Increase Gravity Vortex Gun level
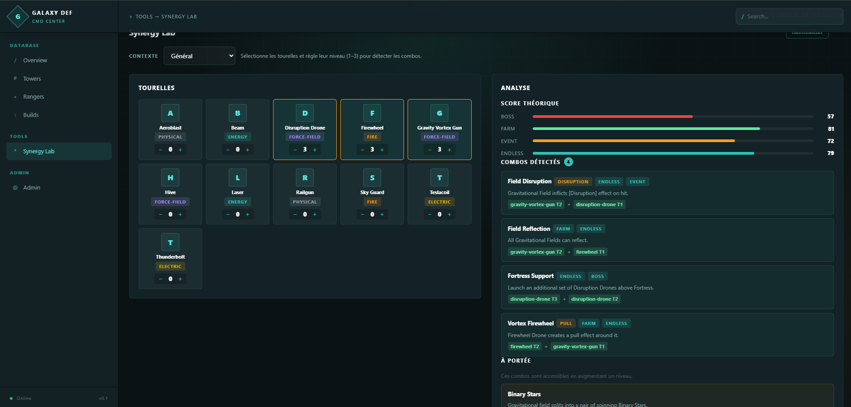 (449, 150)
